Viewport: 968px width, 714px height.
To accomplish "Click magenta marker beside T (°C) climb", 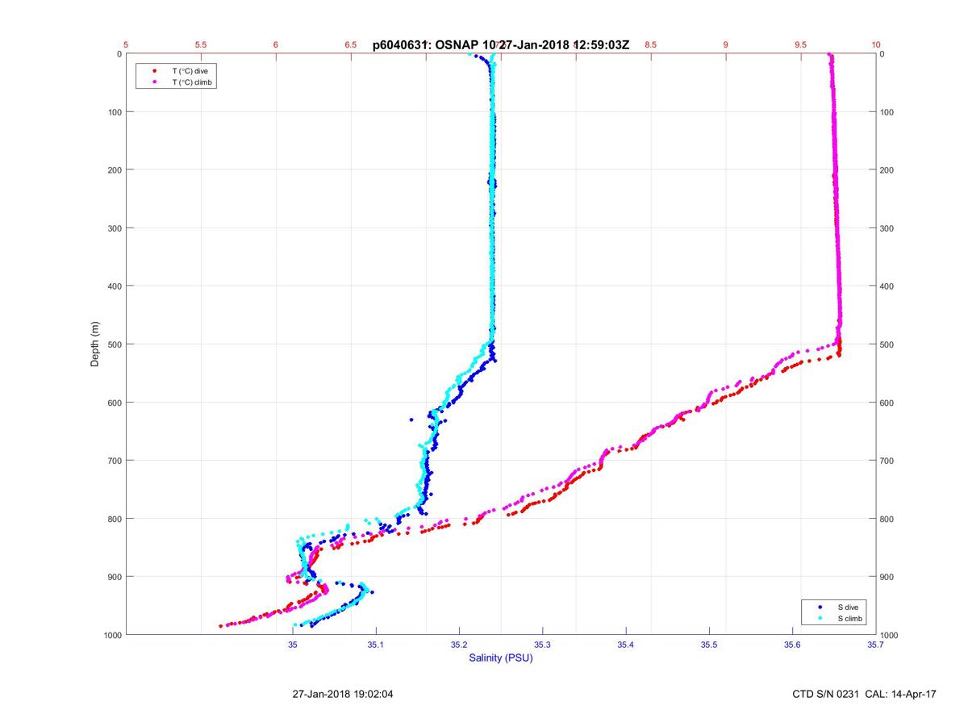I will click(x=153, y=82).
